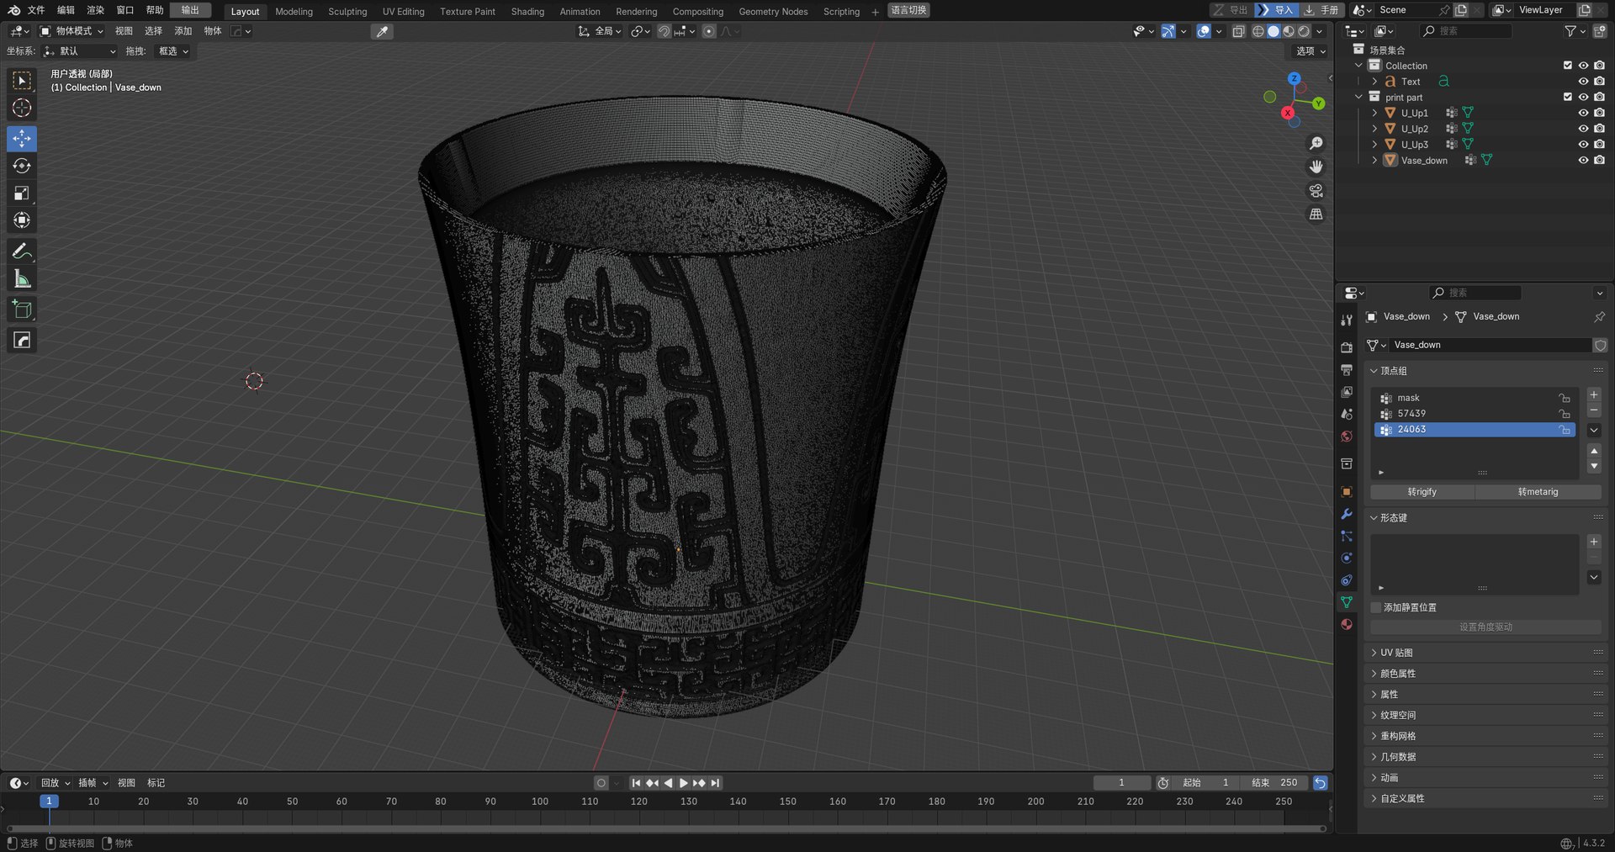Click the pan view hand icon
Screen dimensions: 1615x852
coord(1316,167)
